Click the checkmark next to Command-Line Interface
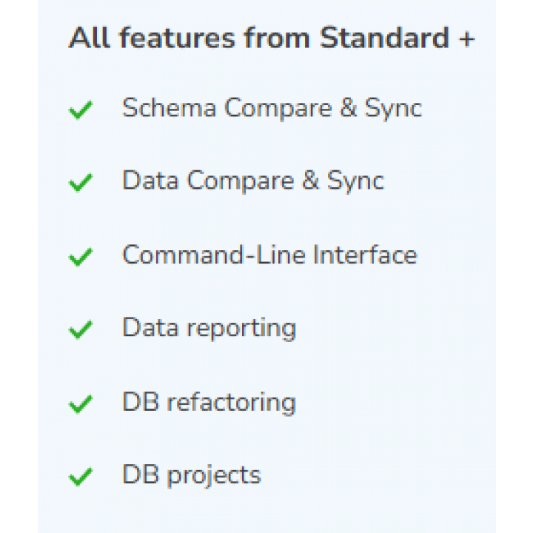Image resolution: width=533 pixels, height=533 pixels. point(81,257)
